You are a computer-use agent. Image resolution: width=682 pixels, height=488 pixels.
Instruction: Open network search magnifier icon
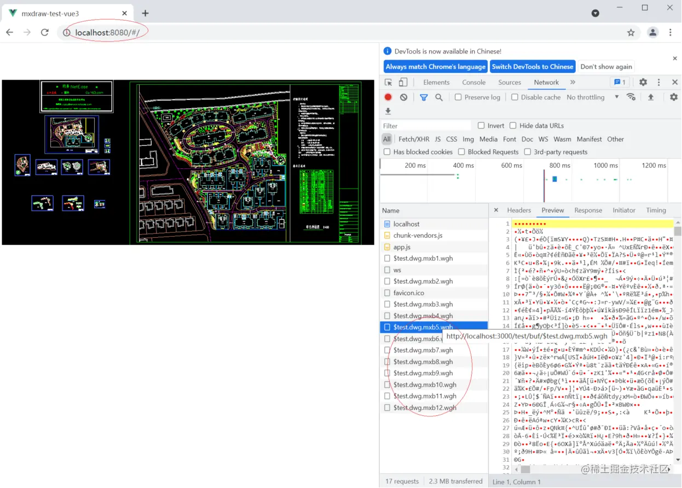pyautogui.click(x=439, y=97)
